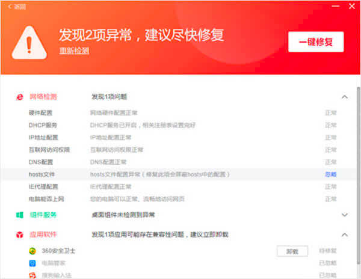Minimize the diagnostic window

(336, 6)
